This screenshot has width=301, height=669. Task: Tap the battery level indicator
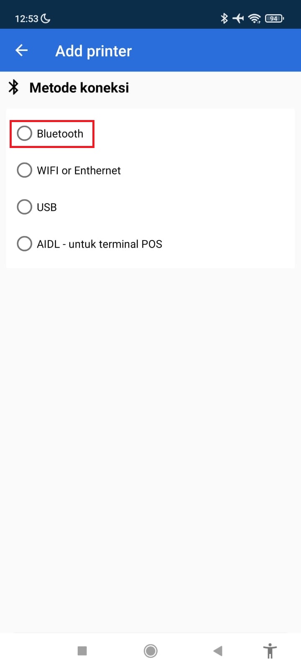274,18
